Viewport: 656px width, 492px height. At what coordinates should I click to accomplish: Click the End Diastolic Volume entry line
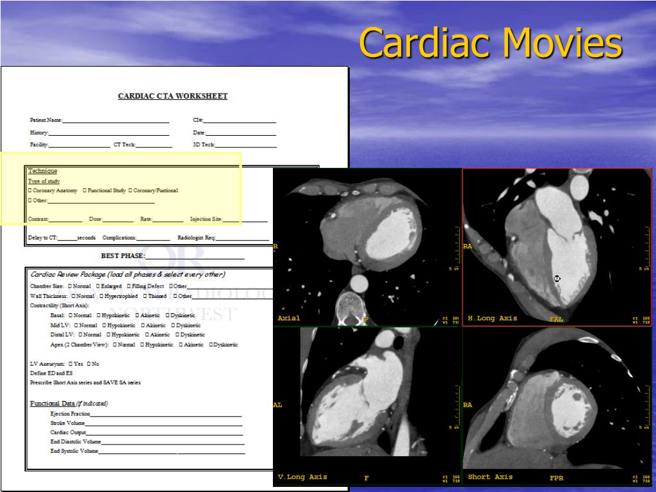click(173, 443)
